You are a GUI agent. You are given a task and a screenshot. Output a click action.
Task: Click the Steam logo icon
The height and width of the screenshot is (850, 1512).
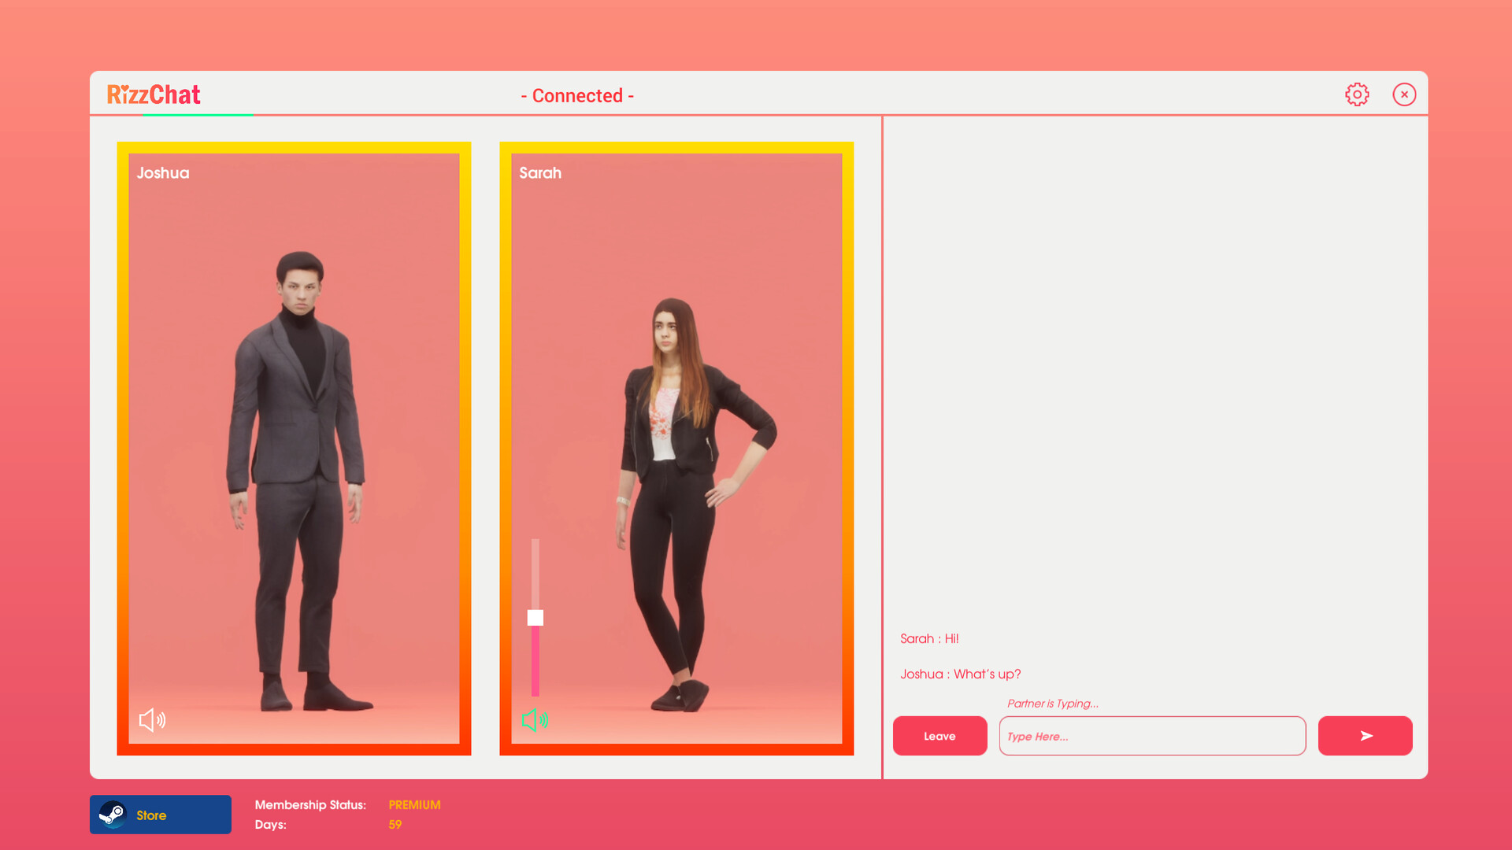tap(113, 815)
